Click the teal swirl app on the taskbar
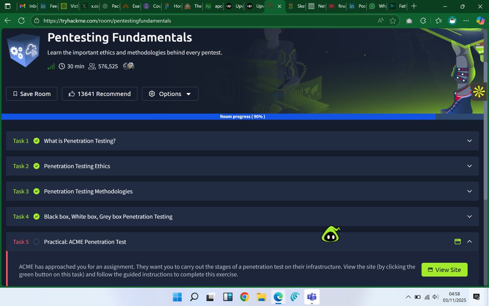Screen dimensions: 489x306 pos(295,297)
